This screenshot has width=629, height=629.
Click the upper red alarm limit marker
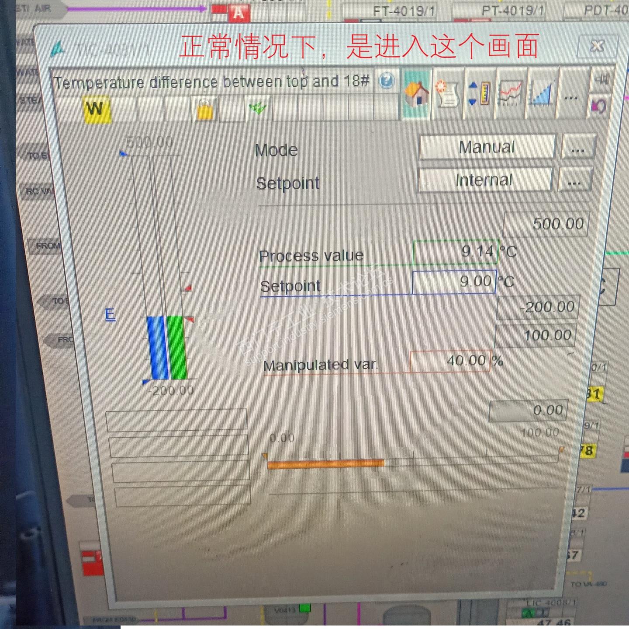187,288
